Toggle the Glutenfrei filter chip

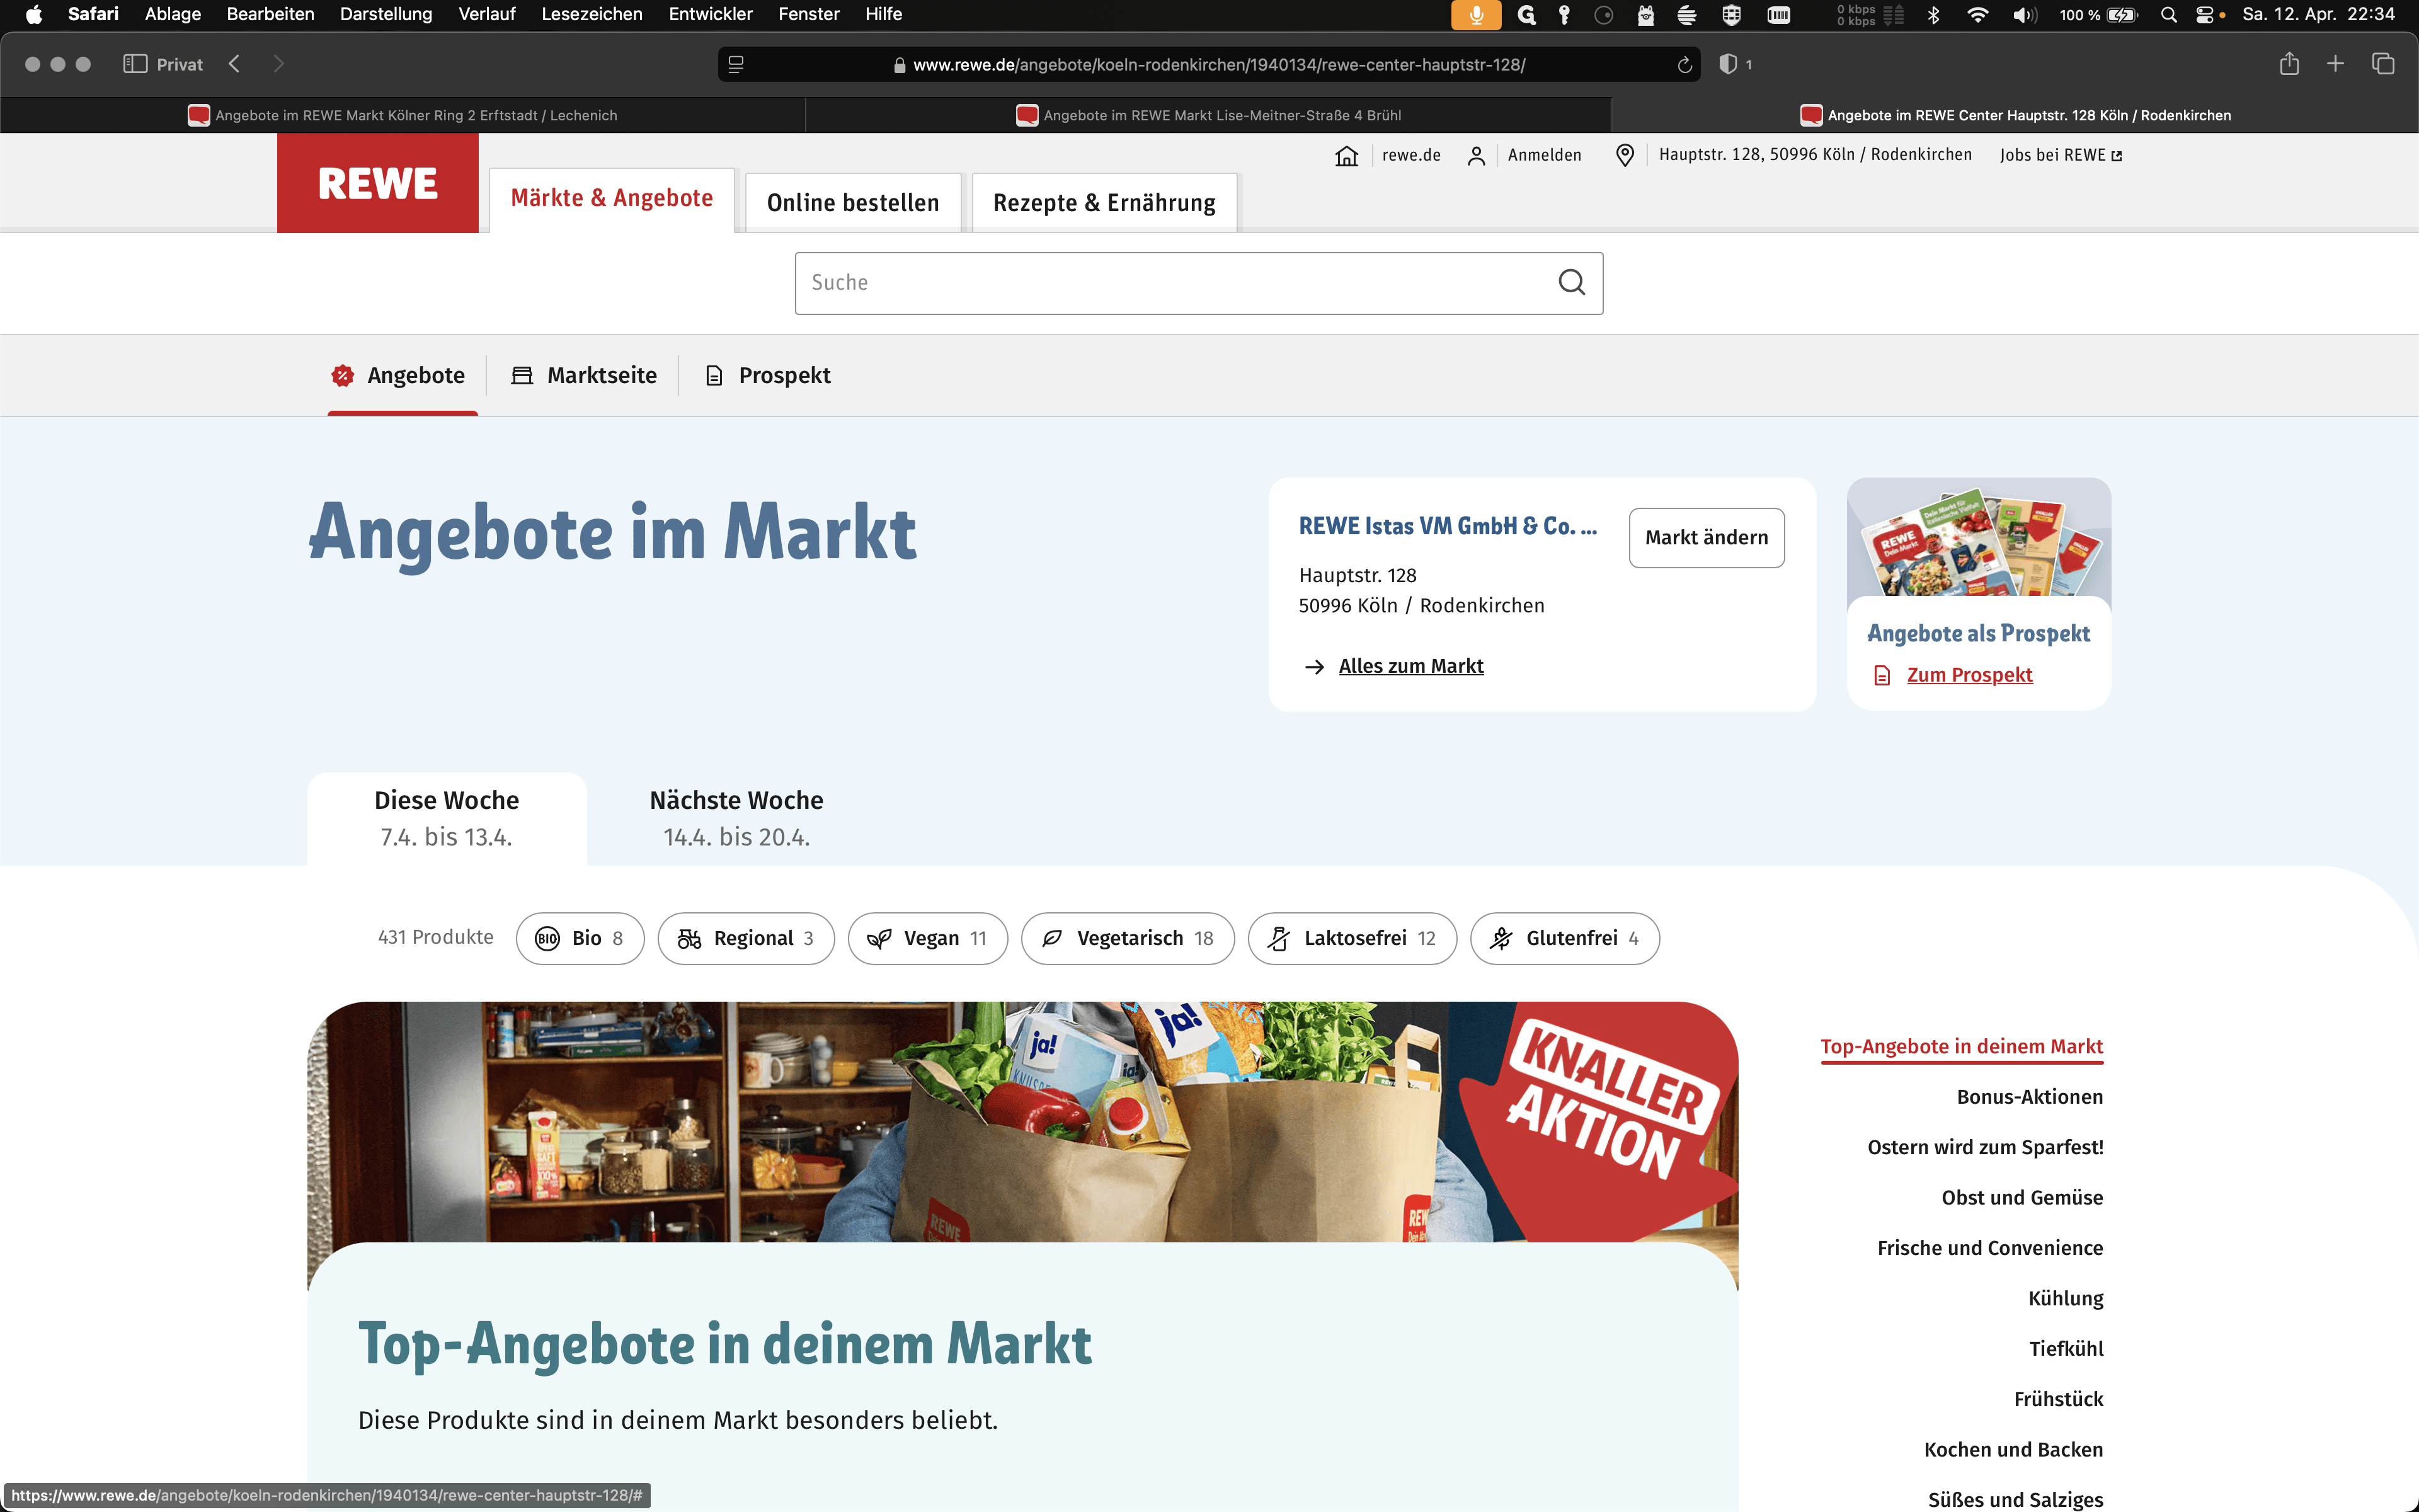click(1564, 938)
